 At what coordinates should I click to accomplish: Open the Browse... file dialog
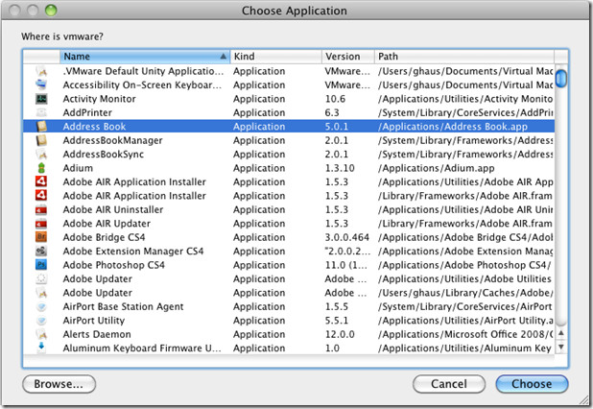59,384
